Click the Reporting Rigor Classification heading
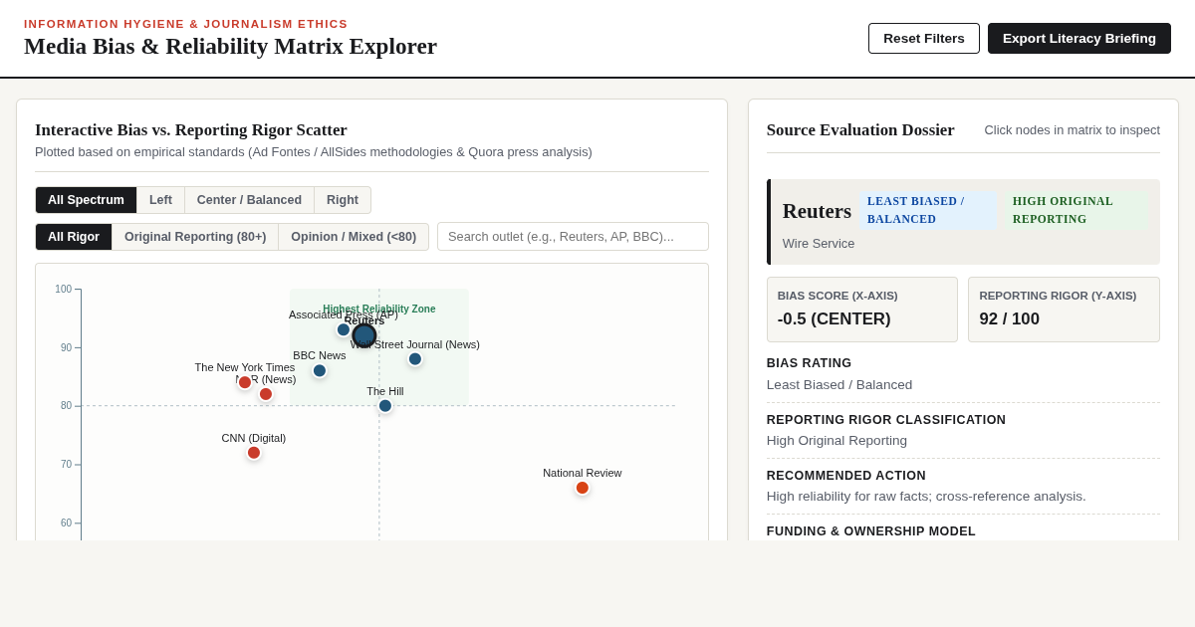 click(886, 420)
